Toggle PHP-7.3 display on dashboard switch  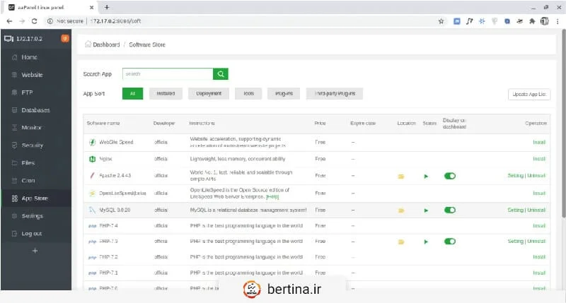(x=450, y=242)
